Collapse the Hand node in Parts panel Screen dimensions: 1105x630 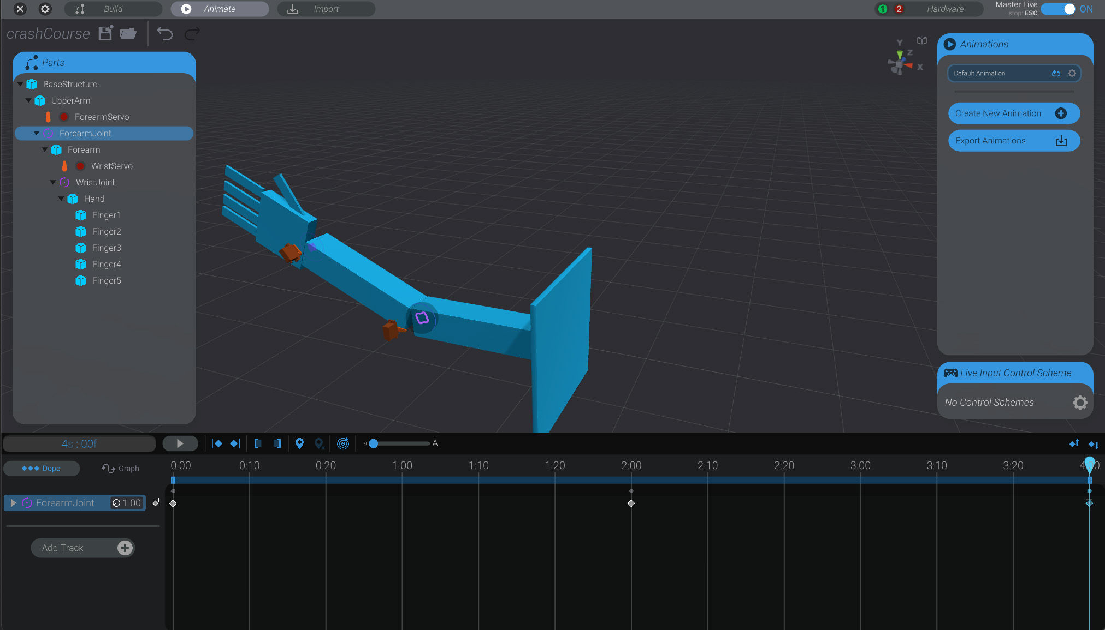61,199
